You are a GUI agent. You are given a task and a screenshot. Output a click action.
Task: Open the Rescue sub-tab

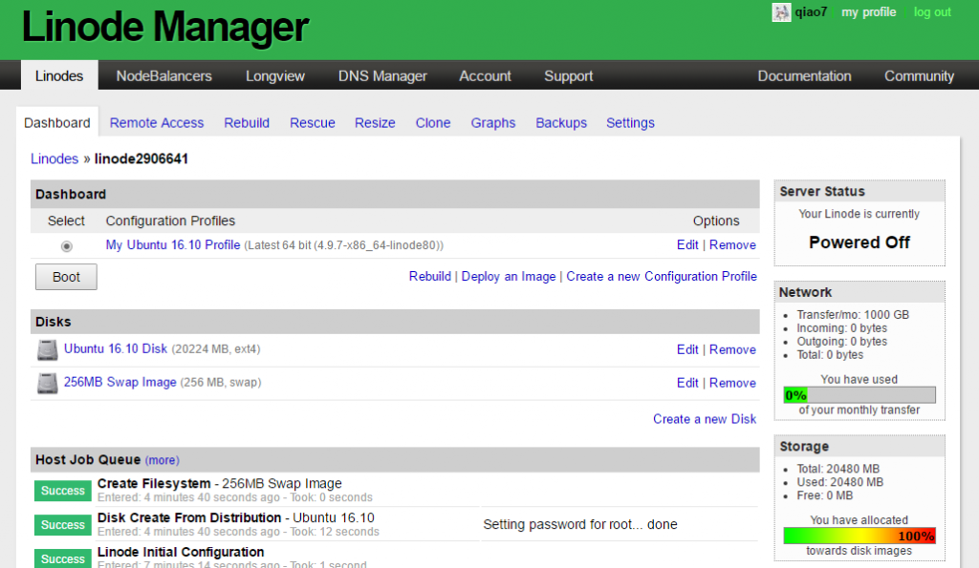(313, 123)
